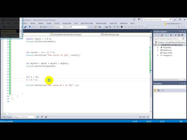
Task: Open the PROJECT menu
Action: coord(24,23)
